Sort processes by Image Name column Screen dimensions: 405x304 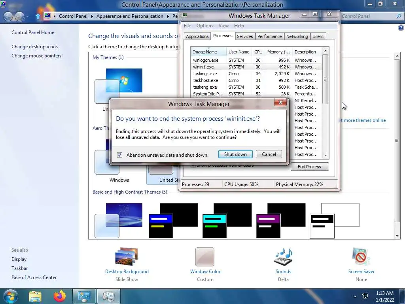208,52
